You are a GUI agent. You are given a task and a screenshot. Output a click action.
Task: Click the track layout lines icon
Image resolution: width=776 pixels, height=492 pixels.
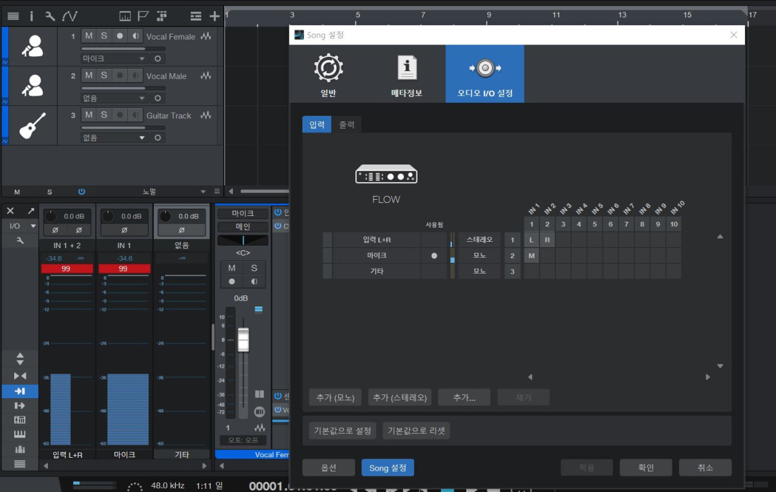[196, 16]
